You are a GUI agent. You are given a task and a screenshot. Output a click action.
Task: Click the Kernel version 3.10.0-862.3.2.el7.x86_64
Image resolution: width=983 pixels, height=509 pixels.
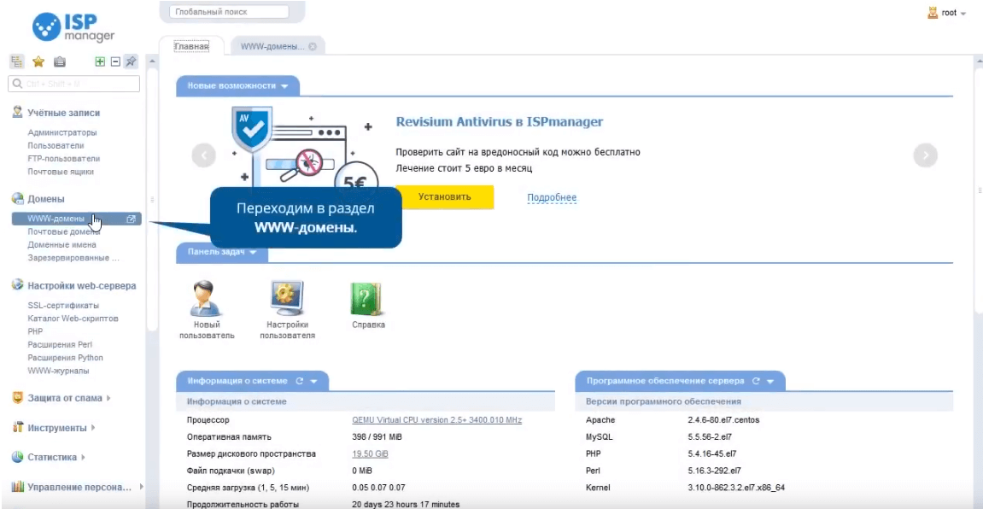click(x=736, y=487)
